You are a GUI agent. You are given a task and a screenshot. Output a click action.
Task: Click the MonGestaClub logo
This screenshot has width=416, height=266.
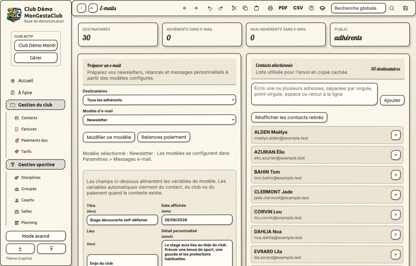[14, 15]
